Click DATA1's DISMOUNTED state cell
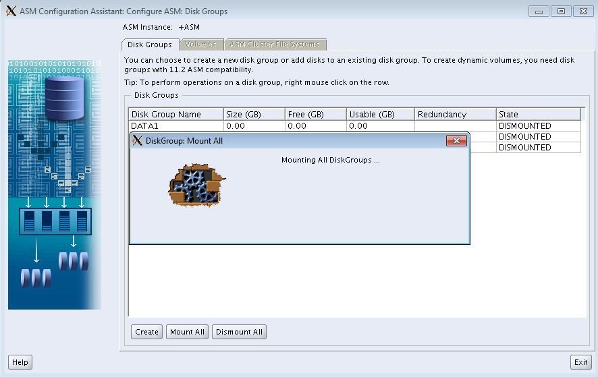 coord(539,126)
